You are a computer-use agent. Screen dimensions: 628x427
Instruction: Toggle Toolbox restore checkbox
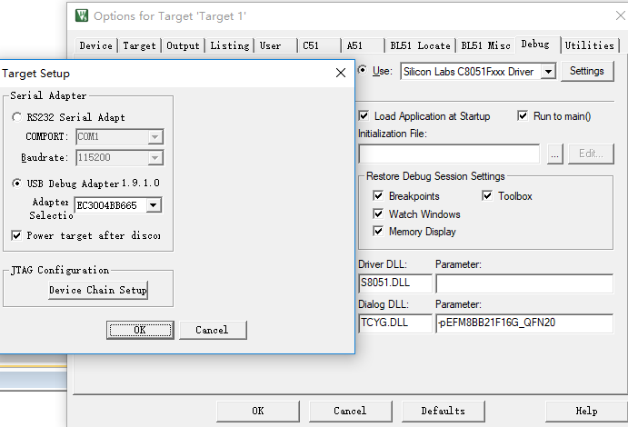[487, 195]
